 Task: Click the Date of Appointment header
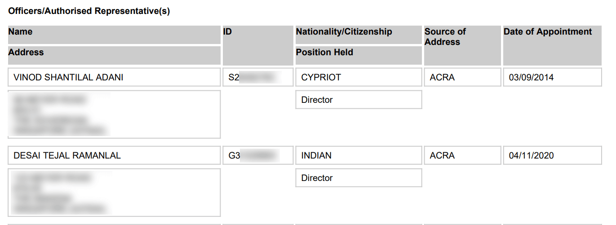[x=552, y=45]
